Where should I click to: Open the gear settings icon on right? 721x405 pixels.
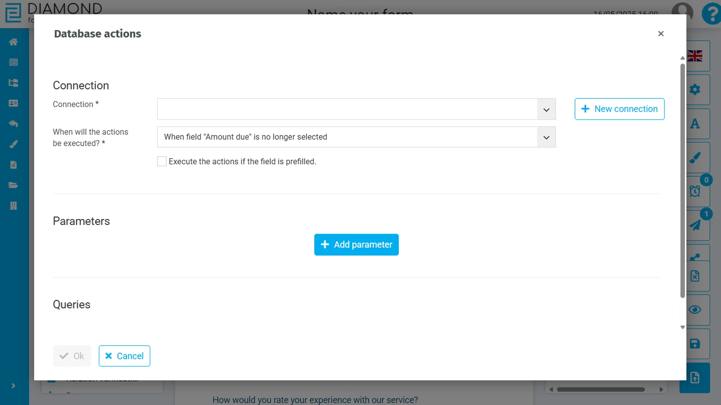(695, 90)
